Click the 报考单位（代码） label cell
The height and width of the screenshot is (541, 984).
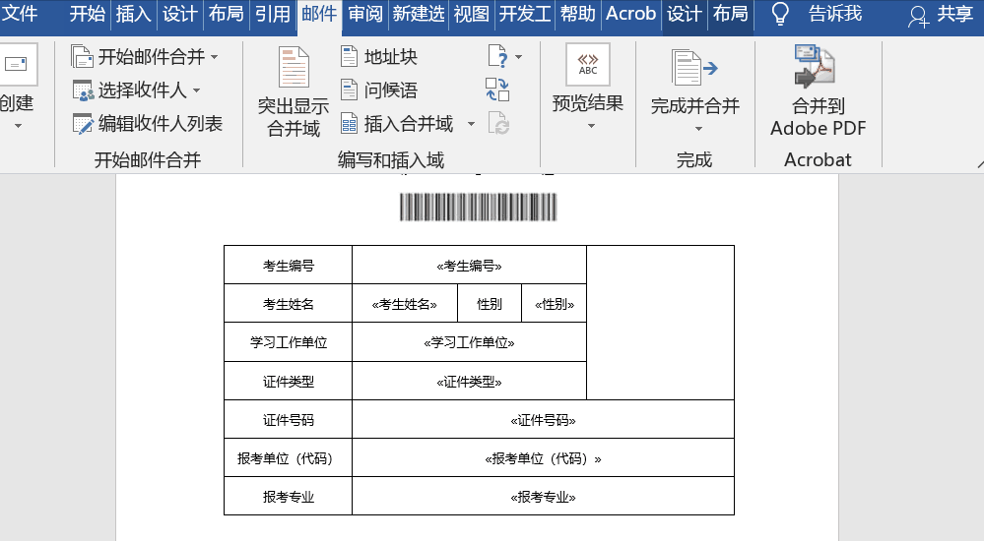[x=288, y=459]
